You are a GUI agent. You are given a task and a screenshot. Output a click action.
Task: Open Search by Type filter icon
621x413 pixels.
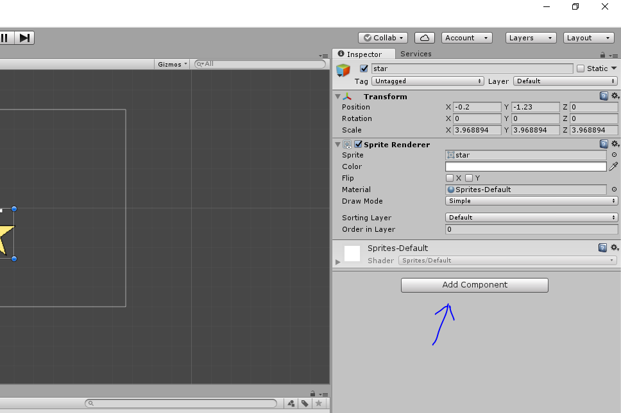pos(291,403)
